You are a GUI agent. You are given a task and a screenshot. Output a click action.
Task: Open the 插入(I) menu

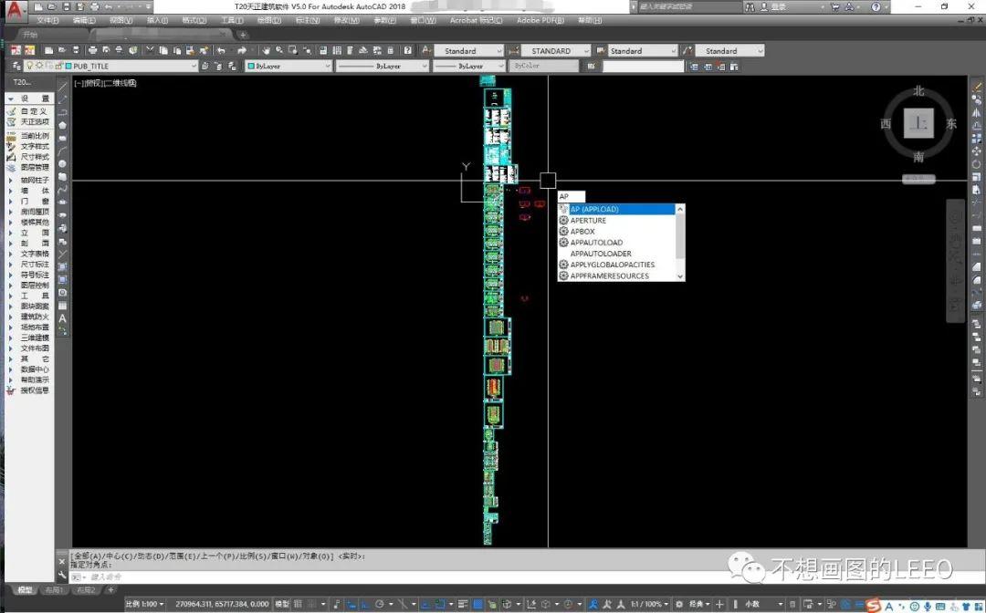[157, 21]
